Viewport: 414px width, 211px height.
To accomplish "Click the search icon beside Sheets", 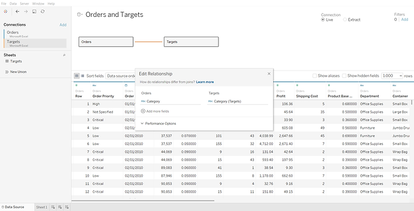I will coord(64,55).
